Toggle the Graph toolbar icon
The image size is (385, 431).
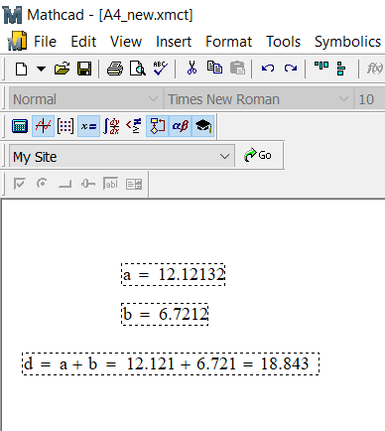pyautogui.click(x=43, y=126)
